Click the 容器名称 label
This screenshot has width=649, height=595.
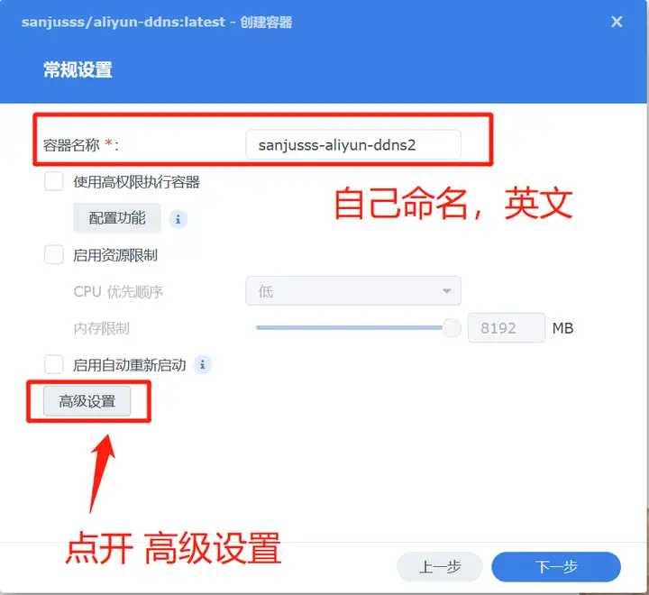[71, 145]
